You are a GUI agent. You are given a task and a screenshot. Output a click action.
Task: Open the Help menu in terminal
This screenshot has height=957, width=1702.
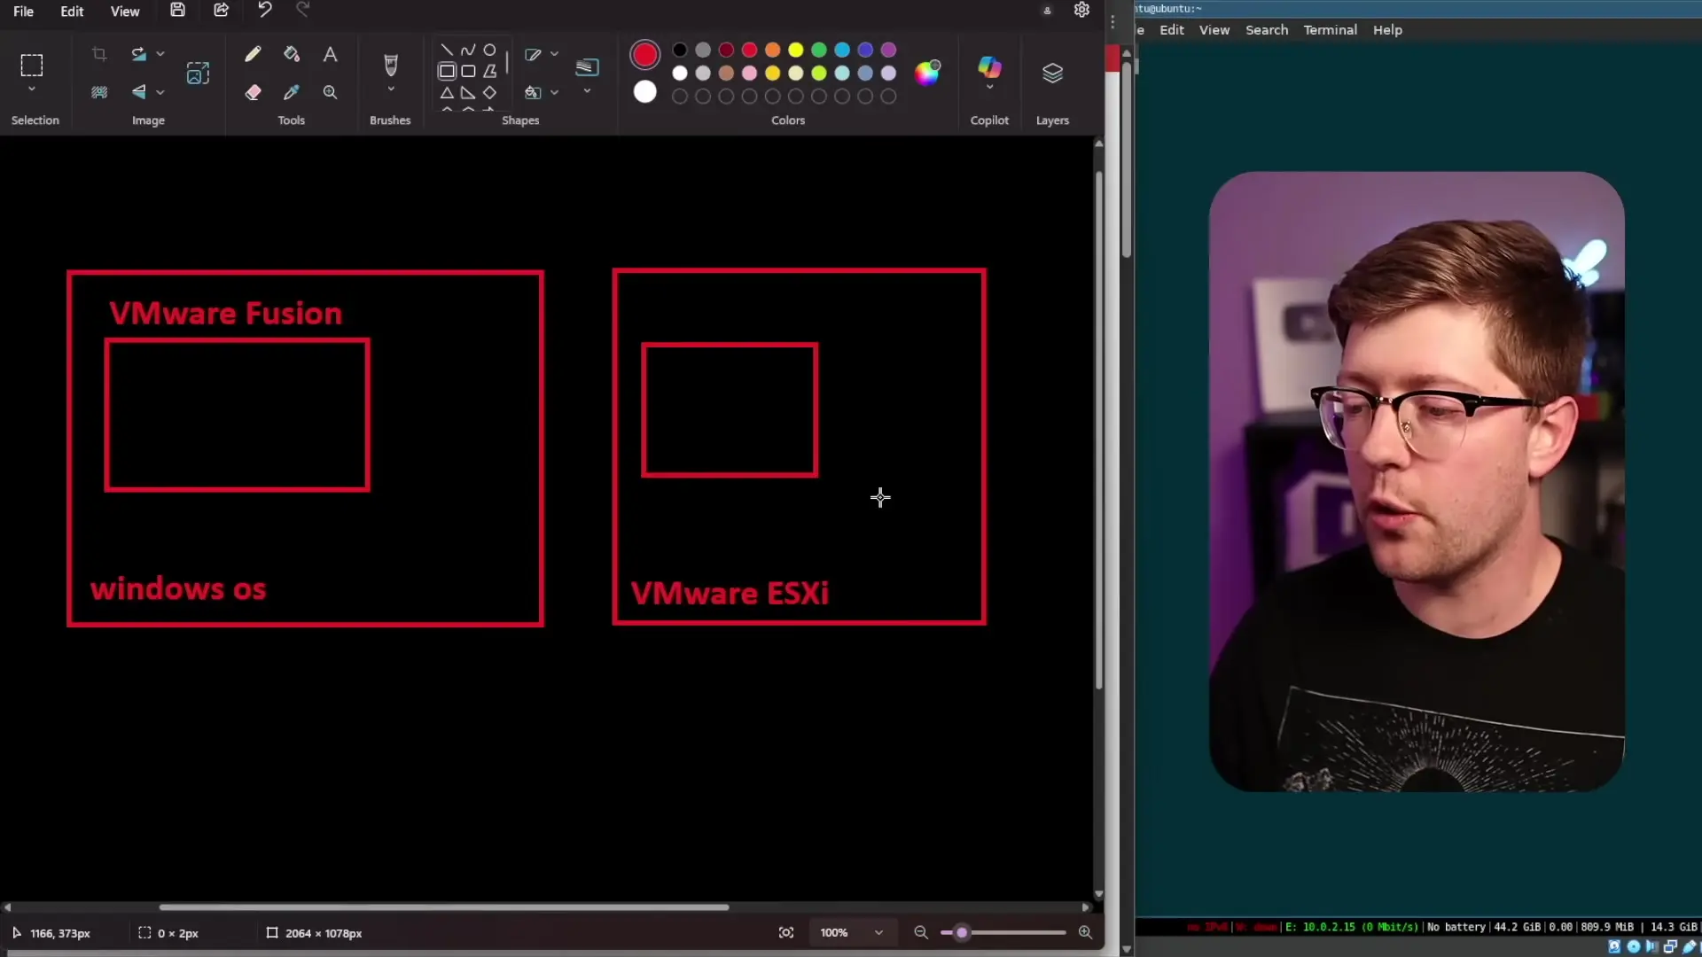1387,30
